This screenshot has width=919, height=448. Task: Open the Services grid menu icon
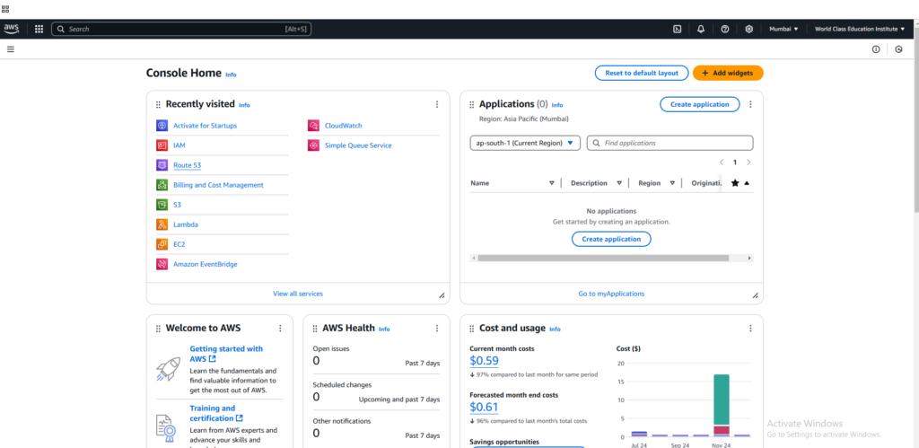39,29
